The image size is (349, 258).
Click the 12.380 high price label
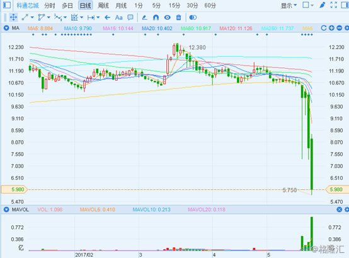click(197, 47)
